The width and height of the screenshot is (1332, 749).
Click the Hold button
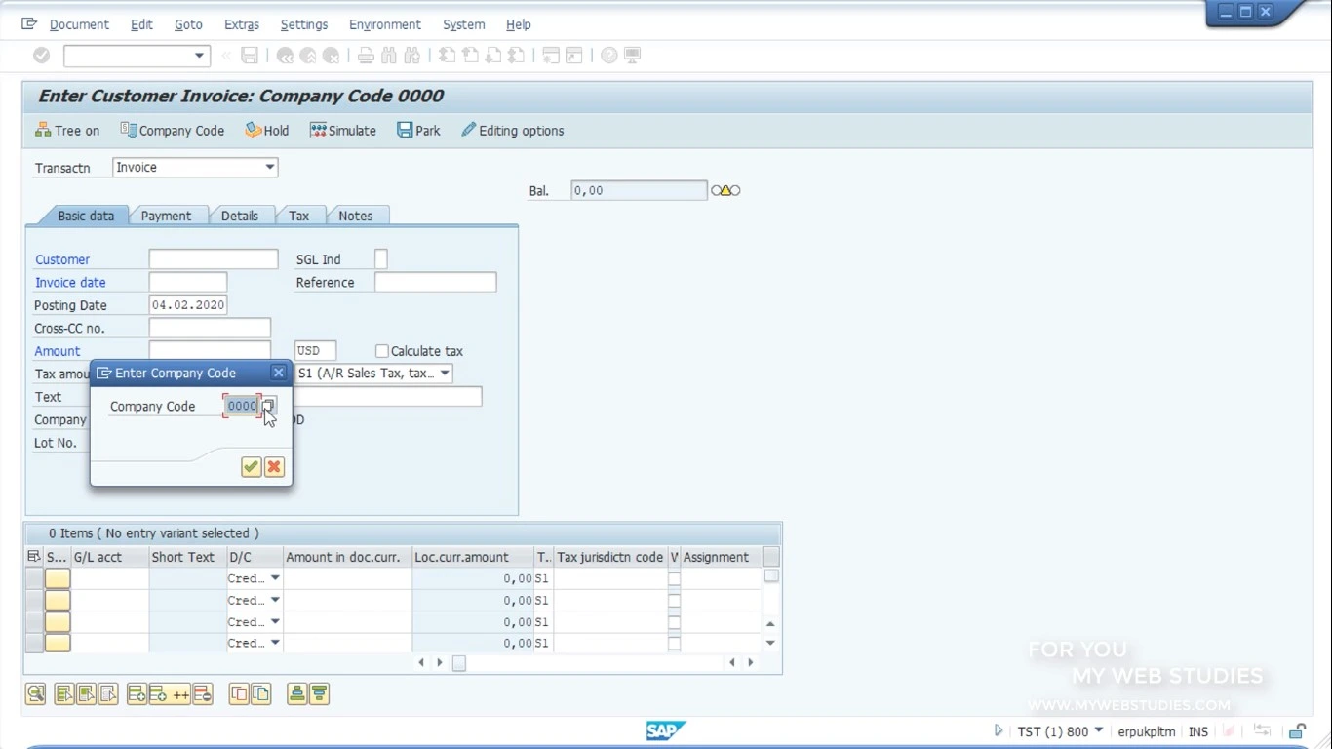click(267, 131)
